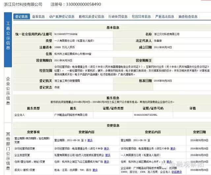This screenshot has width=211, height=175.
Task: Click address 杭州市上城区赞成中心东楼309室
Action: coord(73,54)
